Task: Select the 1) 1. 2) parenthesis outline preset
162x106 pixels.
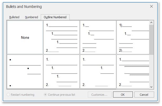Action: (133, 37)
